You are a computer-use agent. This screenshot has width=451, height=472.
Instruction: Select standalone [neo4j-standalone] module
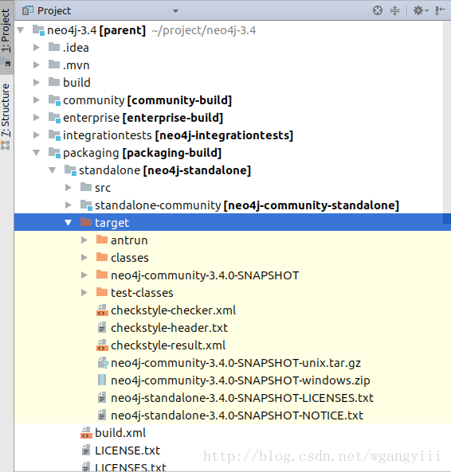click(x=165, y=170)
